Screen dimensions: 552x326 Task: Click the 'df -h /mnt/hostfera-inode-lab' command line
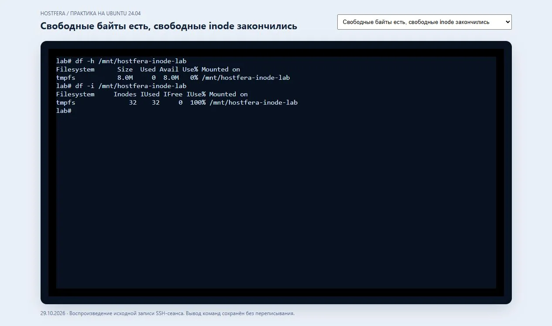[x=121, y=61]
